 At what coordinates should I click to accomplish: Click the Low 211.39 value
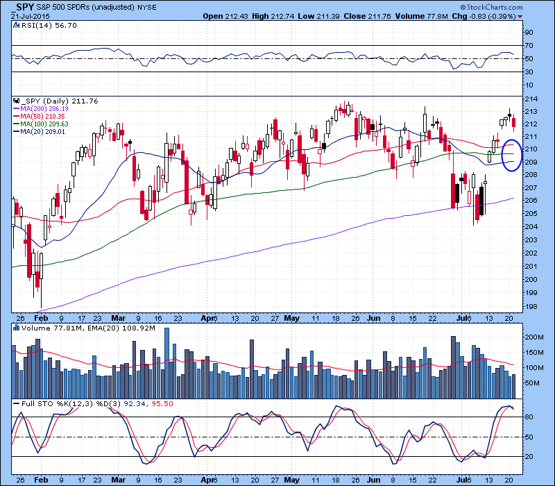click(319, 16)
